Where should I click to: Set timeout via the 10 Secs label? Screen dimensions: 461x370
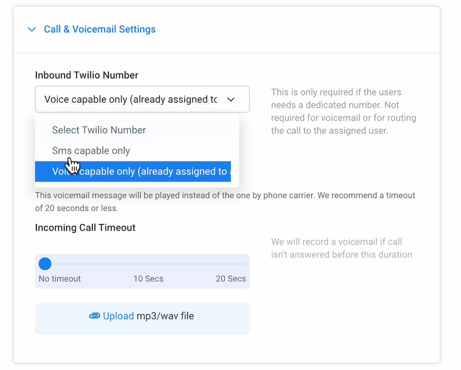(149, 278)
